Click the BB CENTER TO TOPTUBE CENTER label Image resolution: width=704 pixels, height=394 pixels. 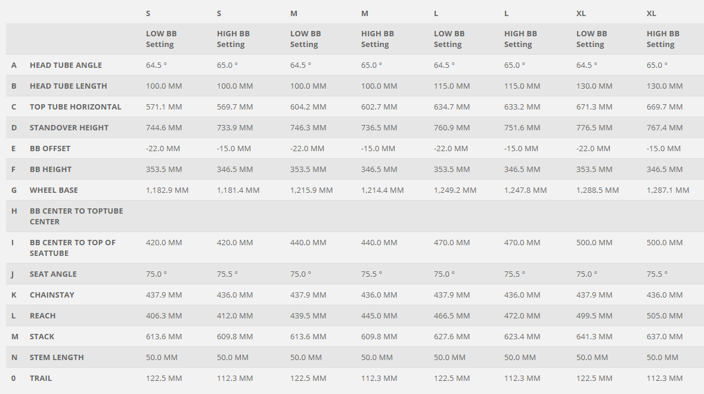coord(76,216)
